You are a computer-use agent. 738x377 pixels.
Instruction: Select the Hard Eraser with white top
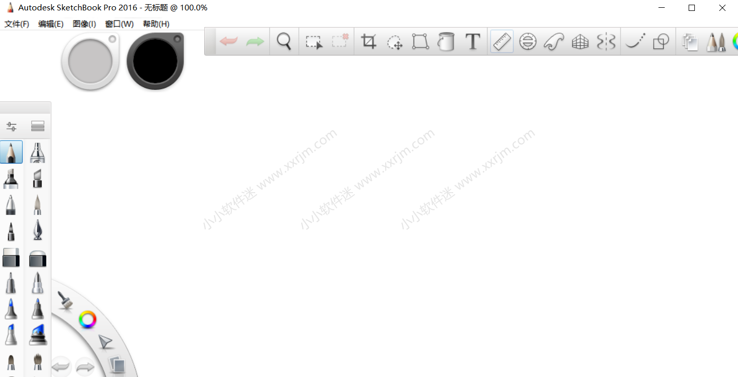coord(11,257)
